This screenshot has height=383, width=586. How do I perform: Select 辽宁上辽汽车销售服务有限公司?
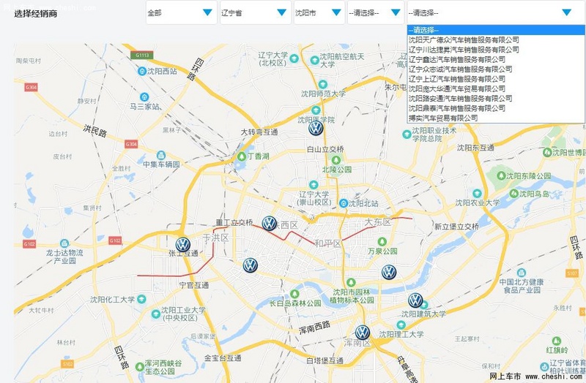pos(496,79)
